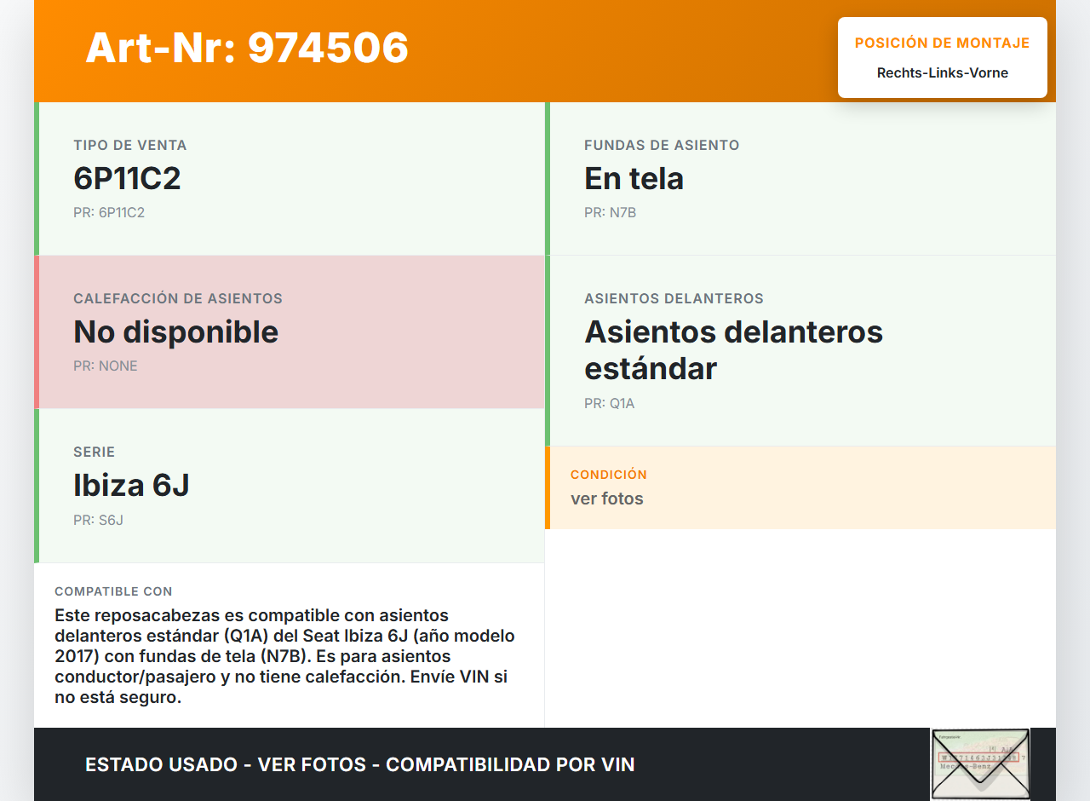Click the Calefacción de asientos label
Image resolution: width=1090 pixels, height=801 pixels.
pos(178,299)
